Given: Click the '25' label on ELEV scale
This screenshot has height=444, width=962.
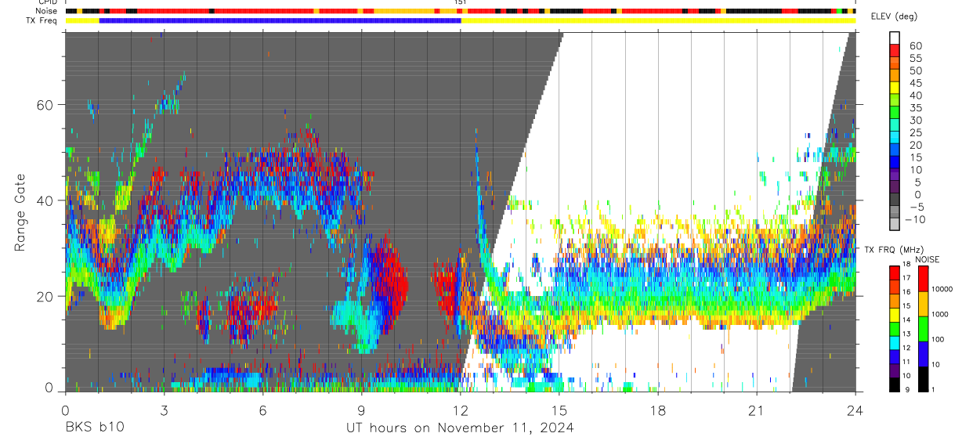Looking at the screenshot, I should tap(915, 133).
